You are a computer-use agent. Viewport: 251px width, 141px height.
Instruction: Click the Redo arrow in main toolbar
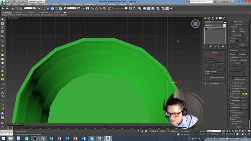pyautogui.click(x=7, y=8)
